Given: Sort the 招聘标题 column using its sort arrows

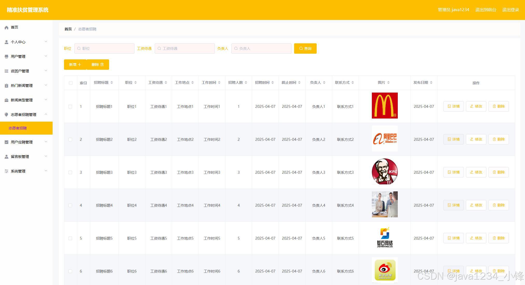Looking at the screenshot, I should click(x=112, y=82).
